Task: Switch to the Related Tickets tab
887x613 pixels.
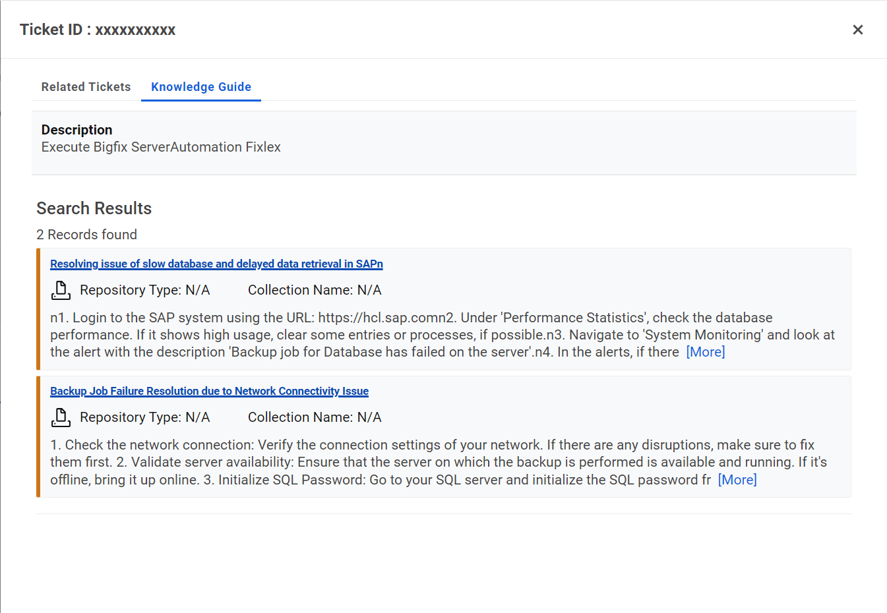Action: pyautogui.click(x=86, y=86)
